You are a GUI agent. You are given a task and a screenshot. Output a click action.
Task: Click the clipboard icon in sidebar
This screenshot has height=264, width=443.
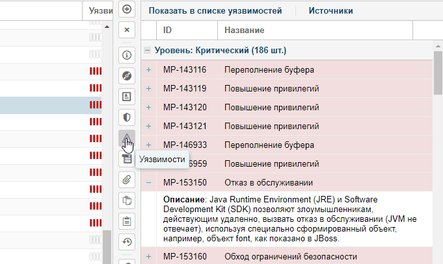127,221
